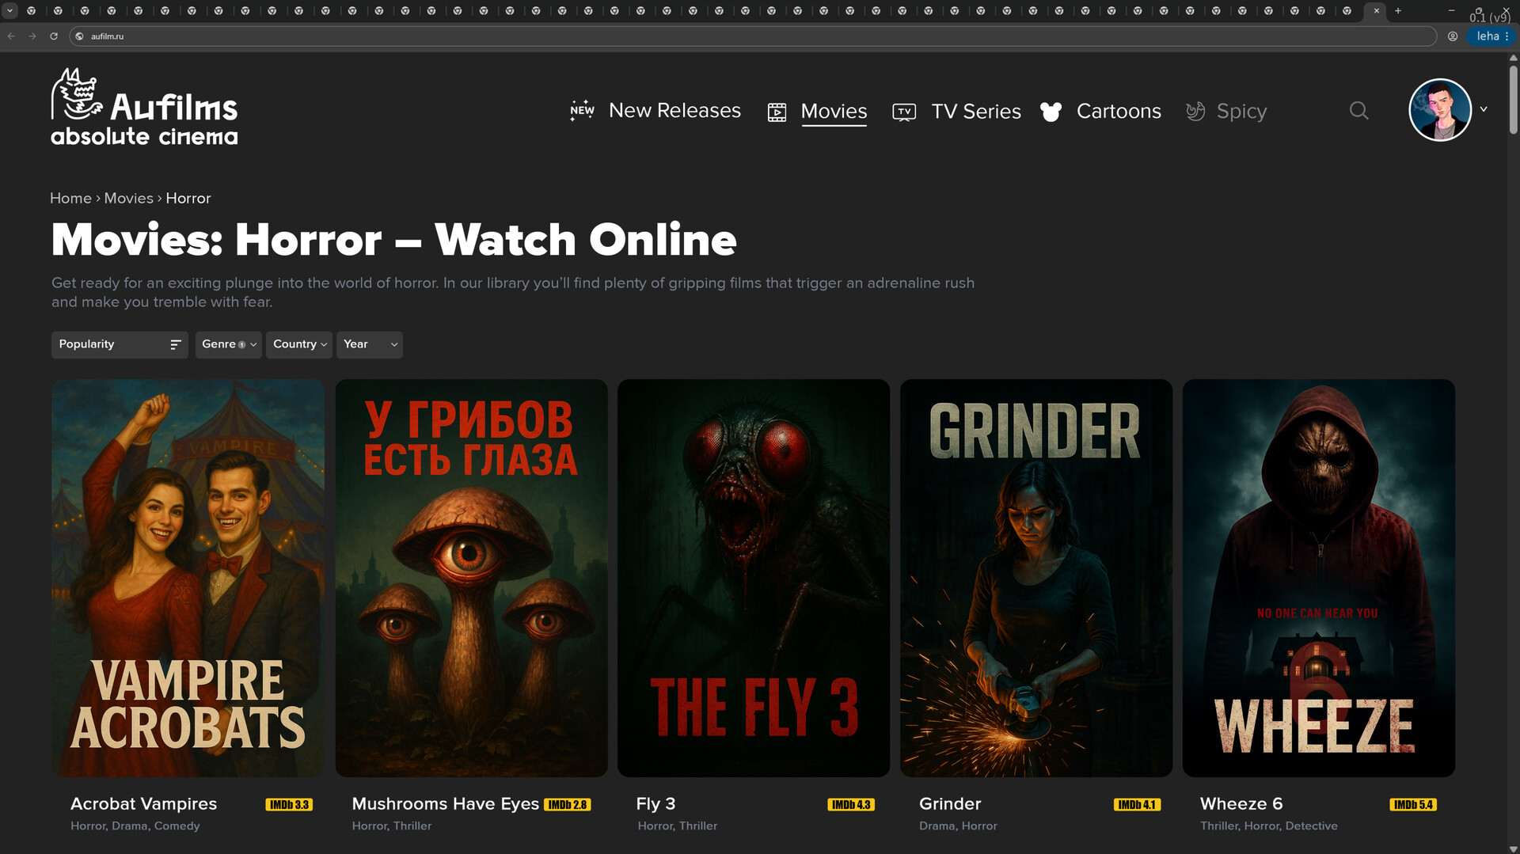This screenshot has width=1520, height=854.
Task: Click the Aufilms wolf logo
Action: tap(77, 94)
